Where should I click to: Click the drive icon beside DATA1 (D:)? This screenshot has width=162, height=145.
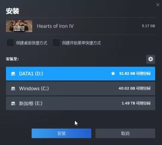13,74
